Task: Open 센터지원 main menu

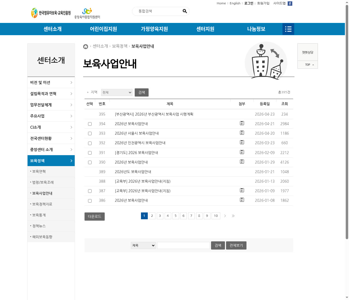Action: (205, 29)
